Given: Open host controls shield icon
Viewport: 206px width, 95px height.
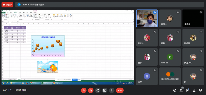Looking at the screenshot, I should click(x=200, y=90).
